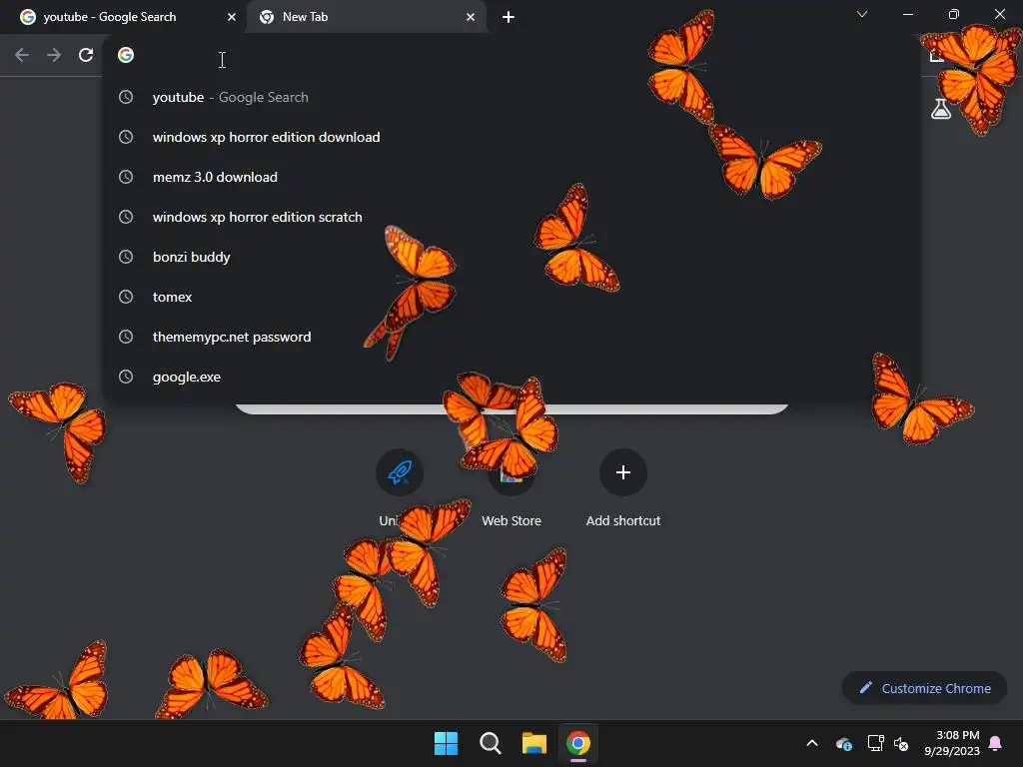1023x767 pixels.
Task: Select 'memz 3.0 download' suggestion
Action: point(511,177)
